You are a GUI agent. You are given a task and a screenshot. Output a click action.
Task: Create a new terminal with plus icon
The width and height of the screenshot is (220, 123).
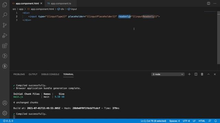189,74
